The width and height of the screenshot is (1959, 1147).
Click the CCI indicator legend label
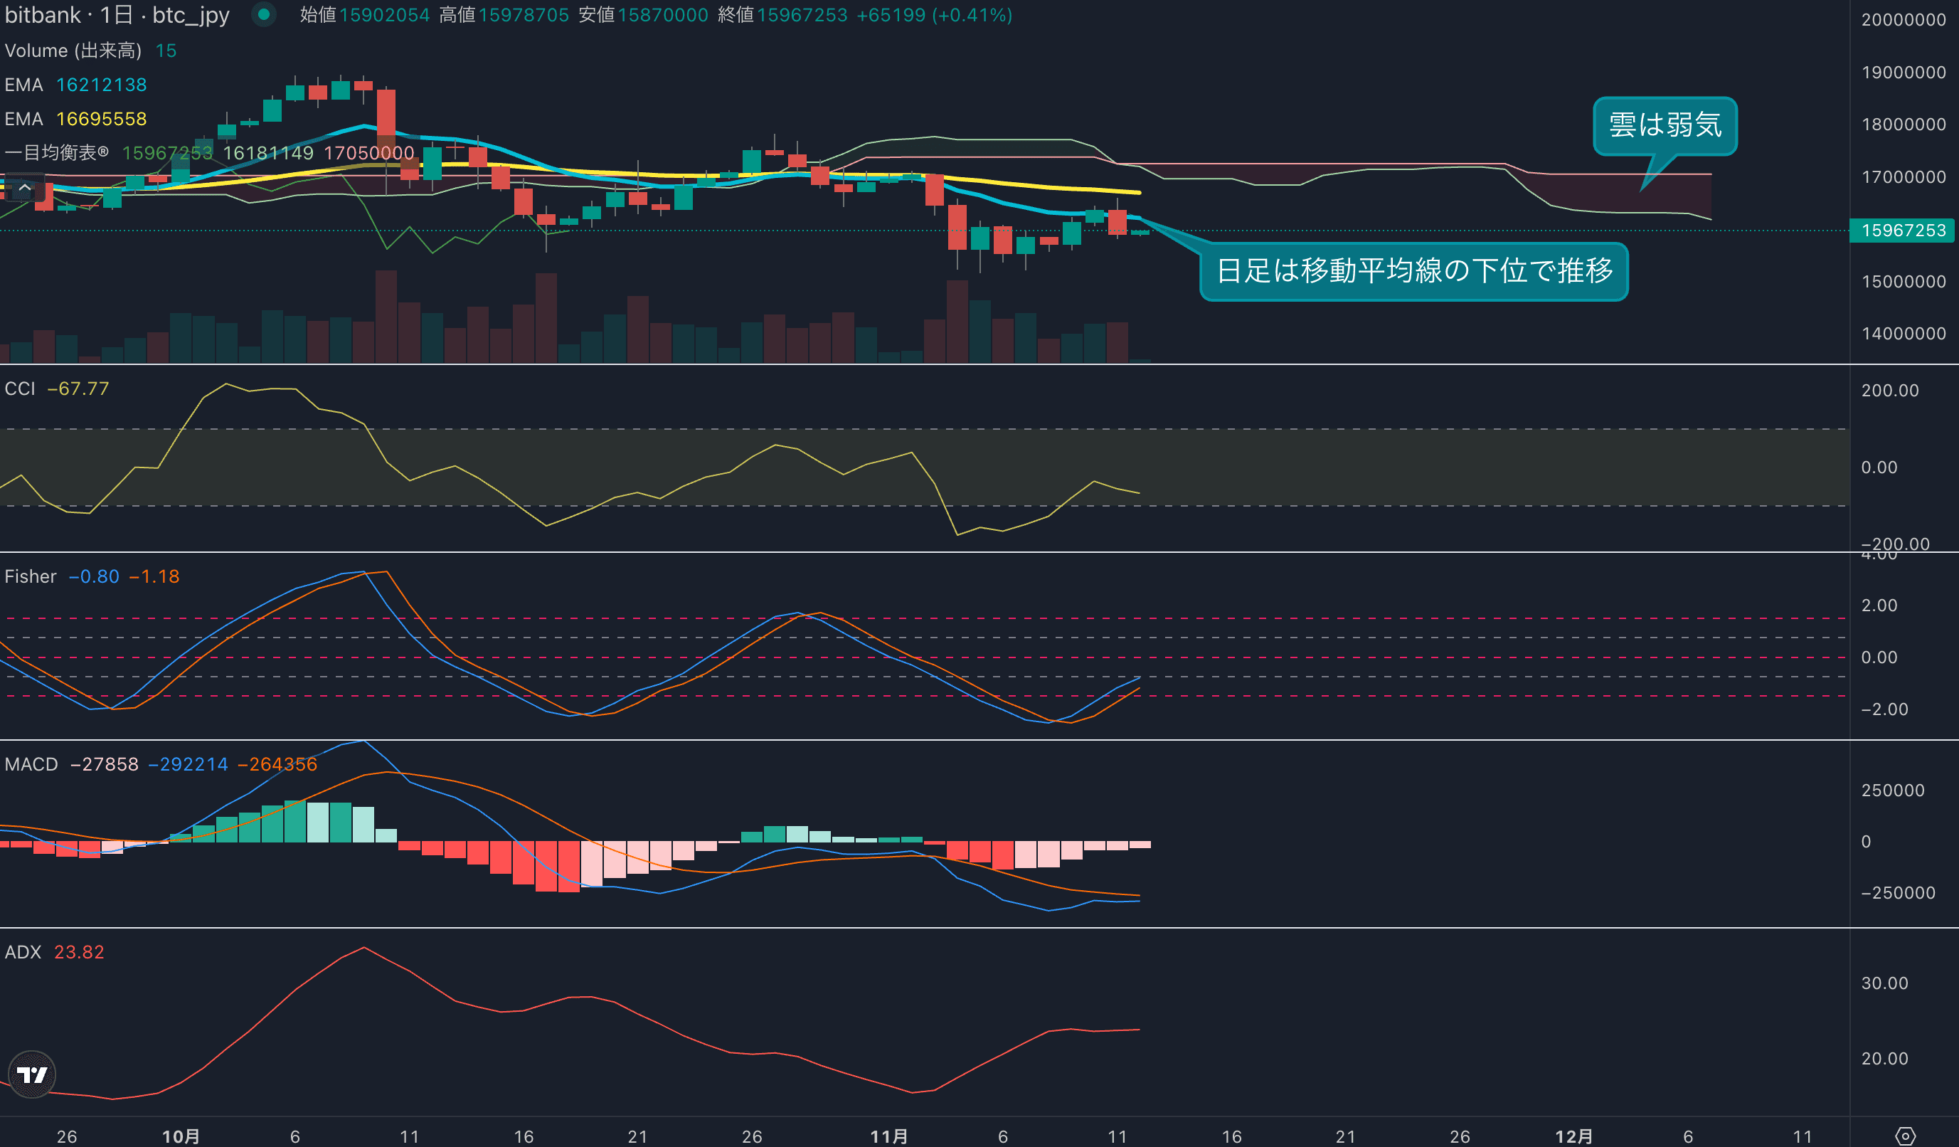(20, 388)
